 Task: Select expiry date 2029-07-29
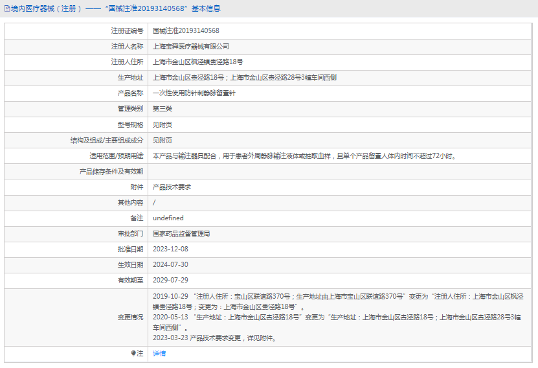point(170,280)
